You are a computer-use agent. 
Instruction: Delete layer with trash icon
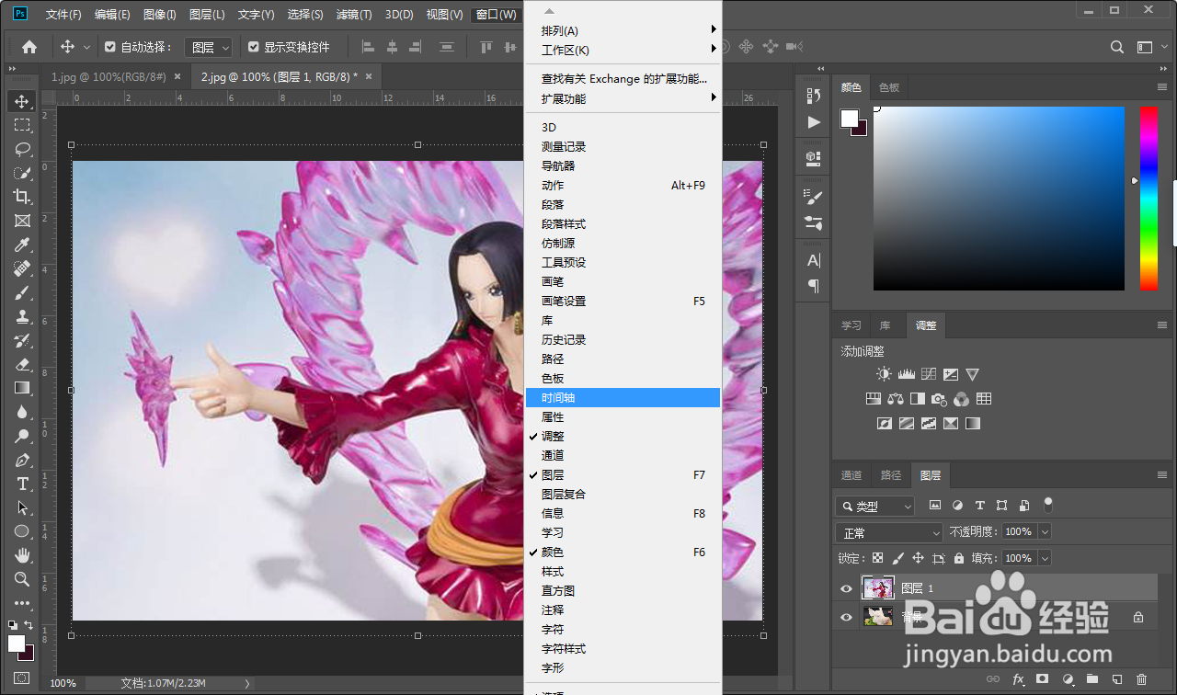tap(1142, 679)
